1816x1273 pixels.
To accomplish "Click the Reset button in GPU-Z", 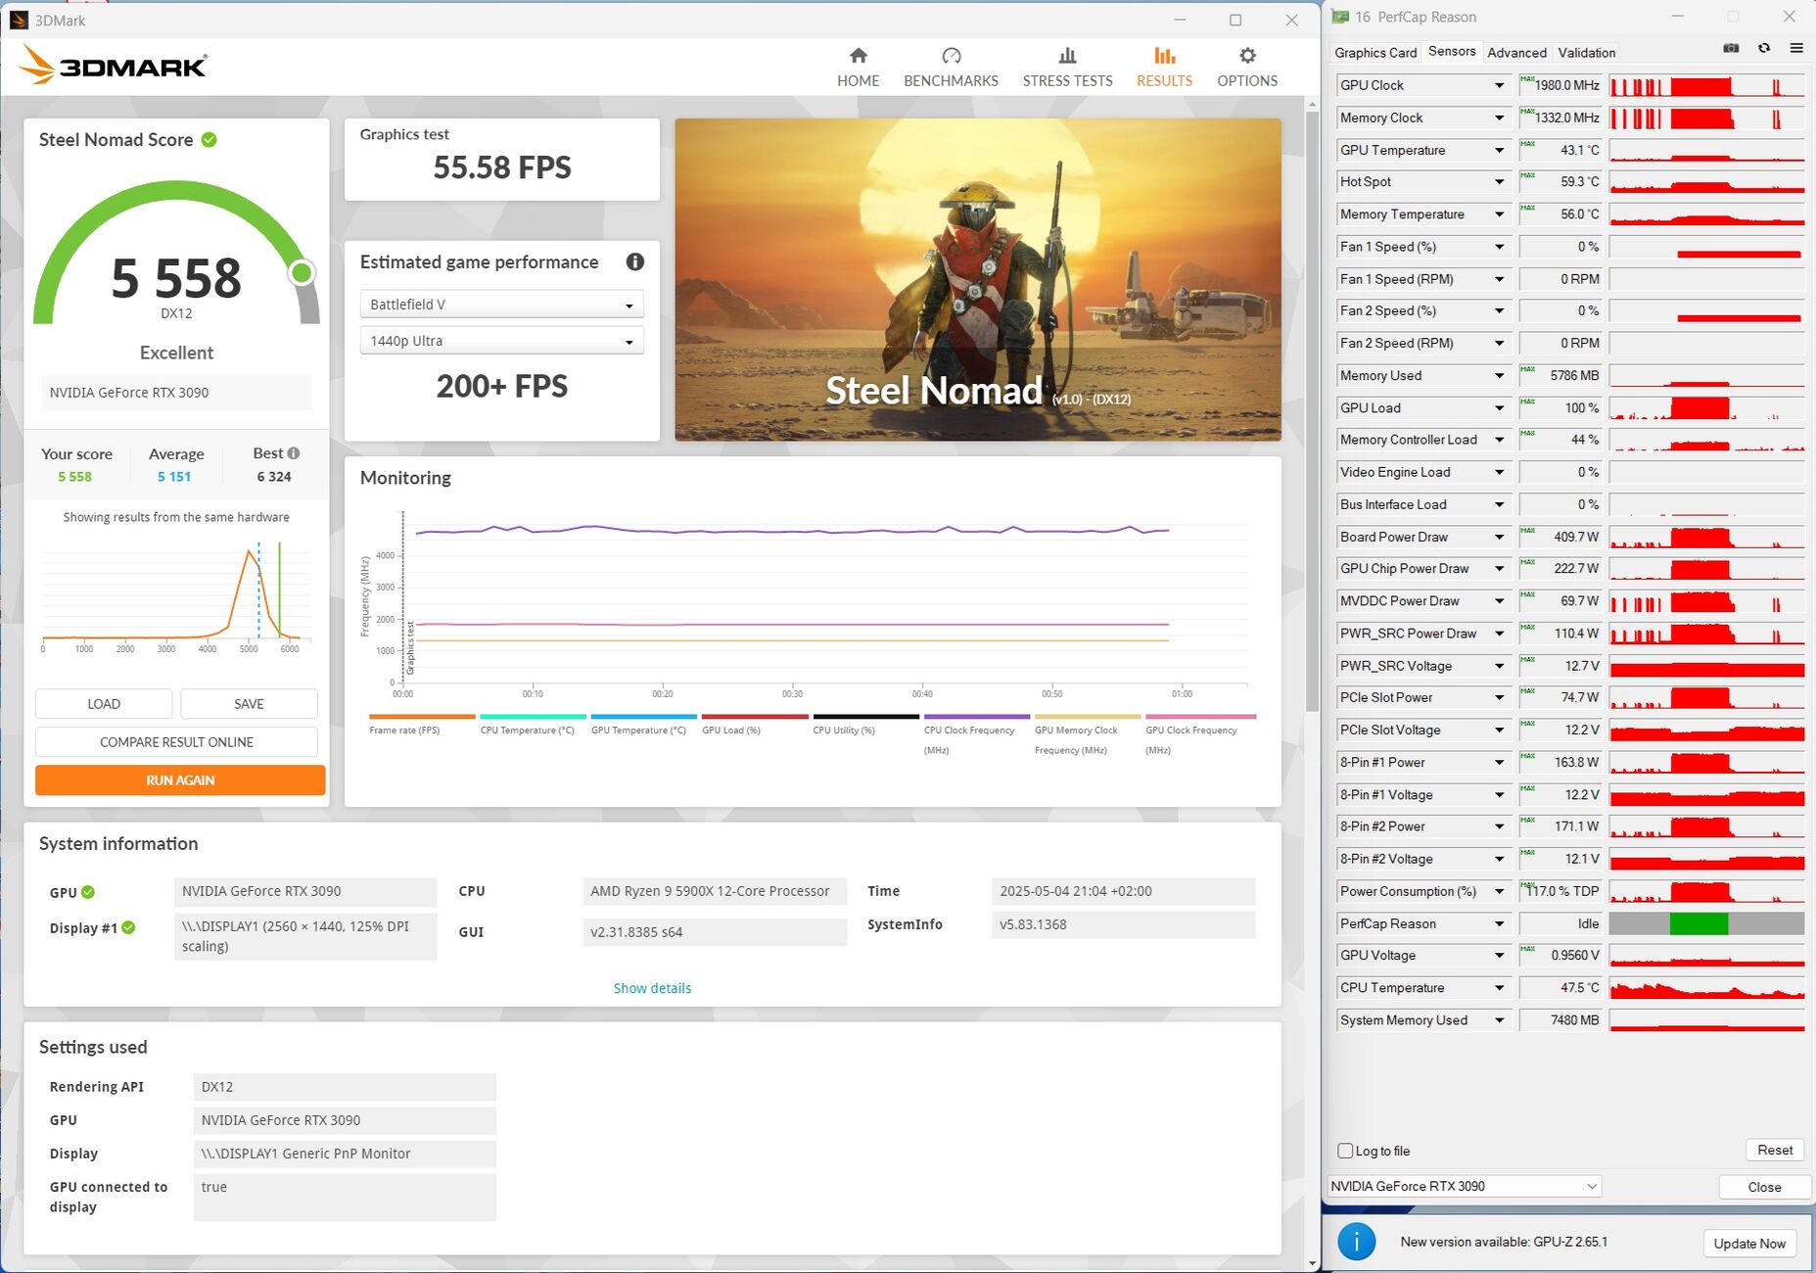I will [x=1774, y=1150].
